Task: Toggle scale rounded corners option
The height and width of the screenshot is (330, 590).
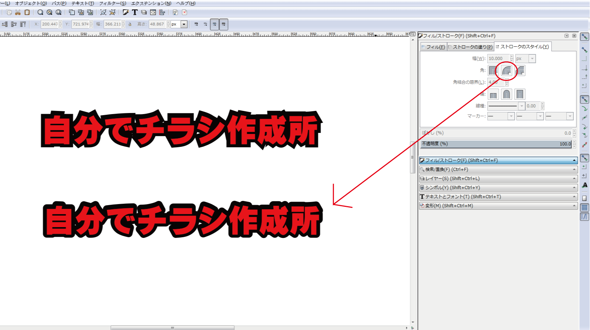Action: click(x=205, y=24)
